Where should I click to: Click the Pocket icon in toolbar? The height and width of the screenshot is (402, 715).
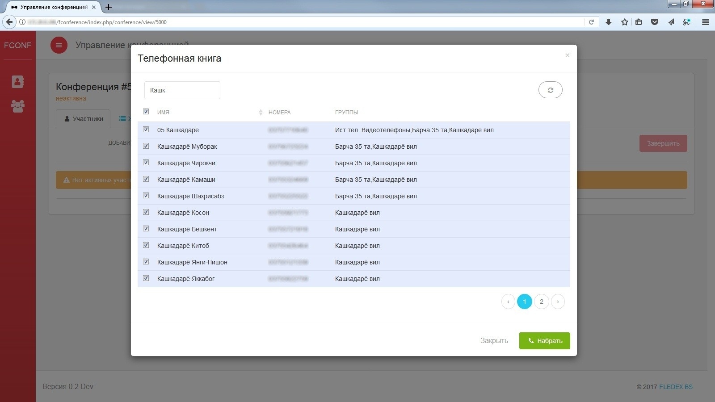(x=655, y=22)
